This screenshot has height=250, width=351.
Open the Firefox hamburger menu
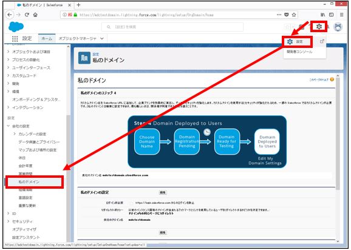click(x=342, y=15)
